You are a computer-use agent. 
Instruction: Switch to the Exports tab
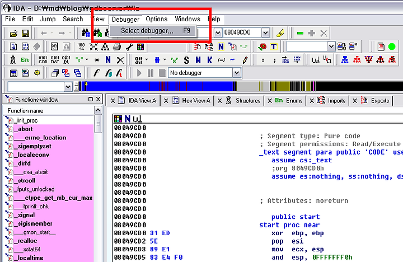(x=375, y=101)
